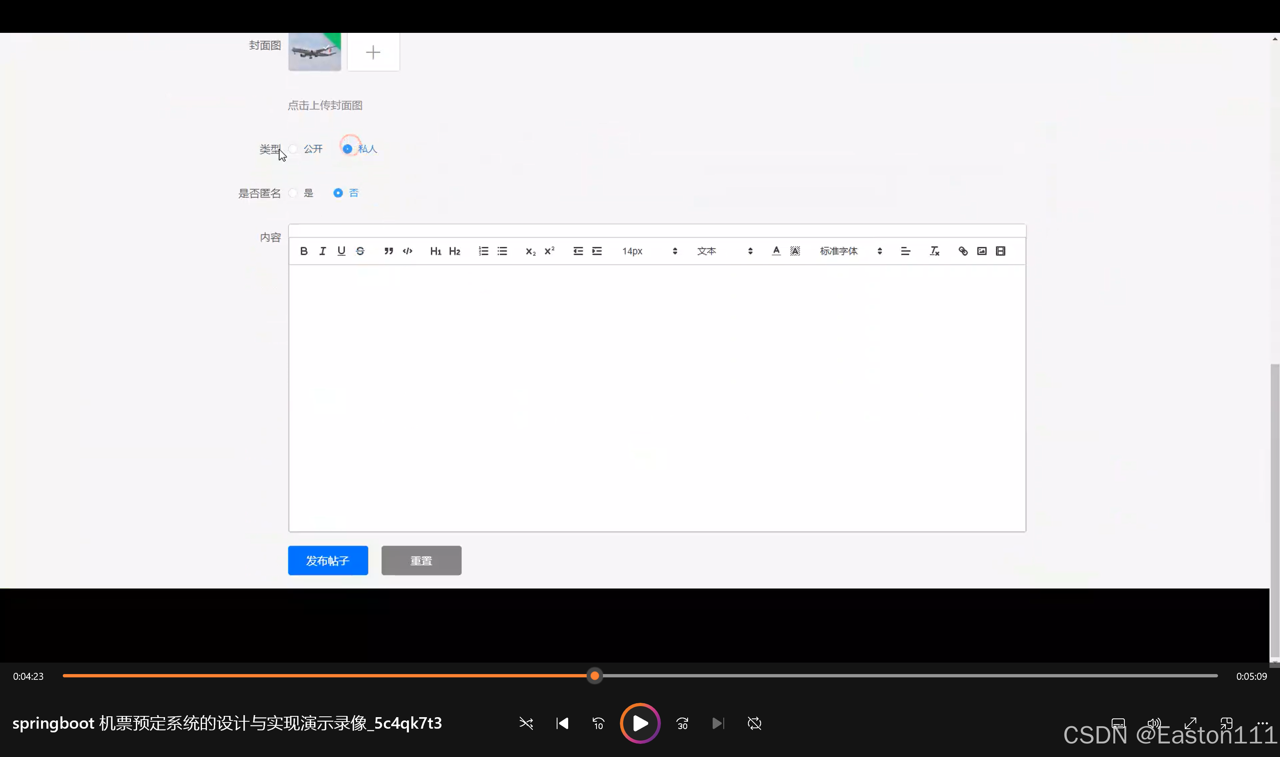
Task: Skip forward 30 seconds
Action: (682, 723)
